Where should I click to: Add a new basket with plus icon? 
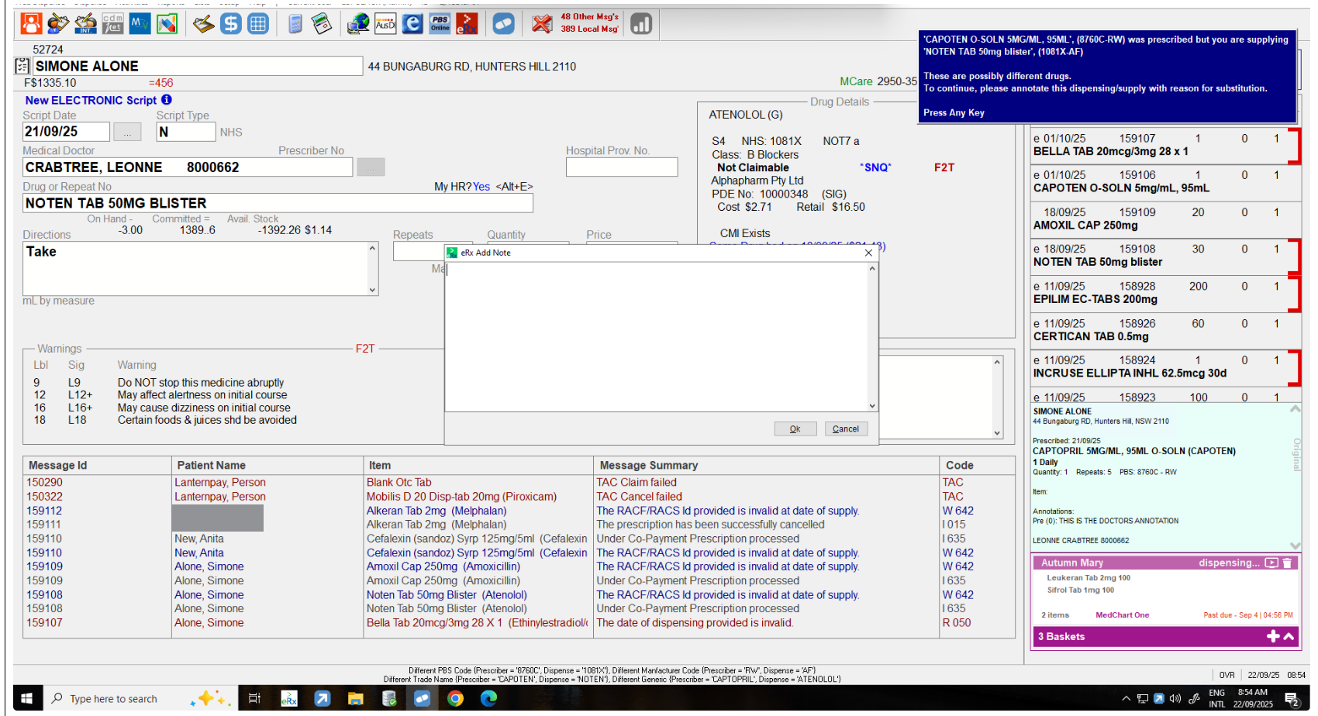(x=1272, y=636)
